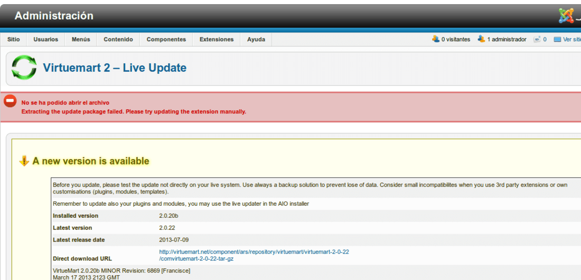Click the Direct download URL label
This screenshot has height=280, width=581.
[x=82, y=258]
